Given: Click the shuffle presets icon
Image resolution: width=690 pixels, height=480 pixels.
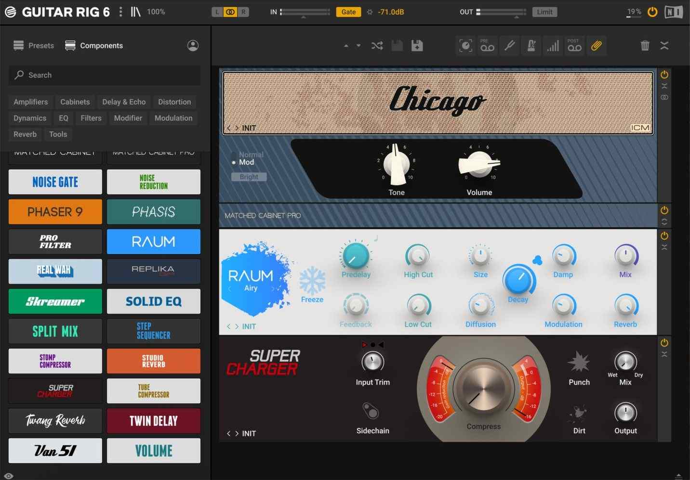Looking at the screenshot, I should point(377,46).
